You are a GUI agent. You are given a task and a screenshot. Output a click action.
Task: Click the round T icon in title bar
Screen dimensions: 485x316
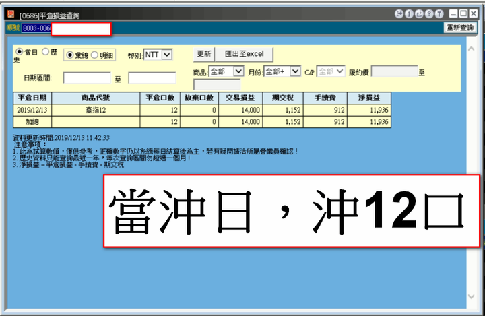tap(439, 13)
